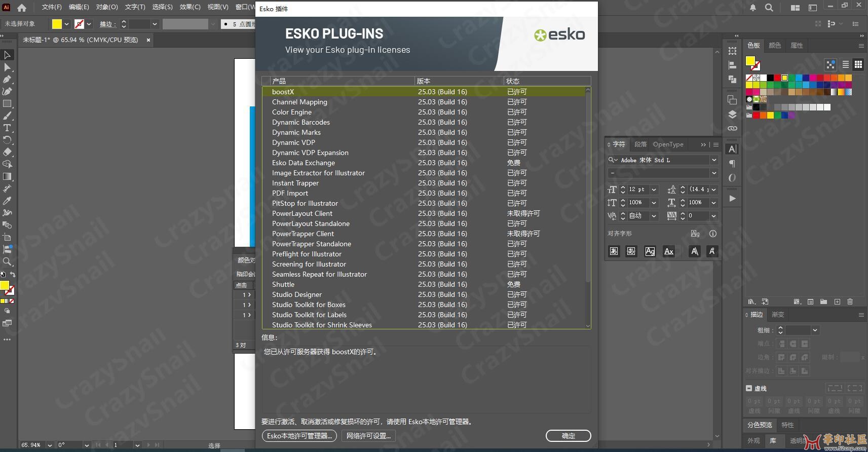
Task: Open the Artboards panel icon in dock
Action: pyautogui.click(x=732, y=100)
